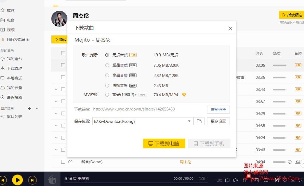Click the 无损 badge in the 03:43 row
The image size is (304, 186).
[x=298, y=89]
